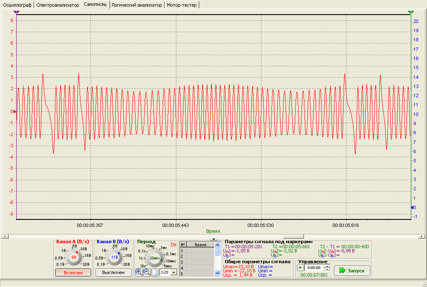Open the Логический анализатор tab
The height and width of the screenshot is (287, 427).
tap(137, 5)
